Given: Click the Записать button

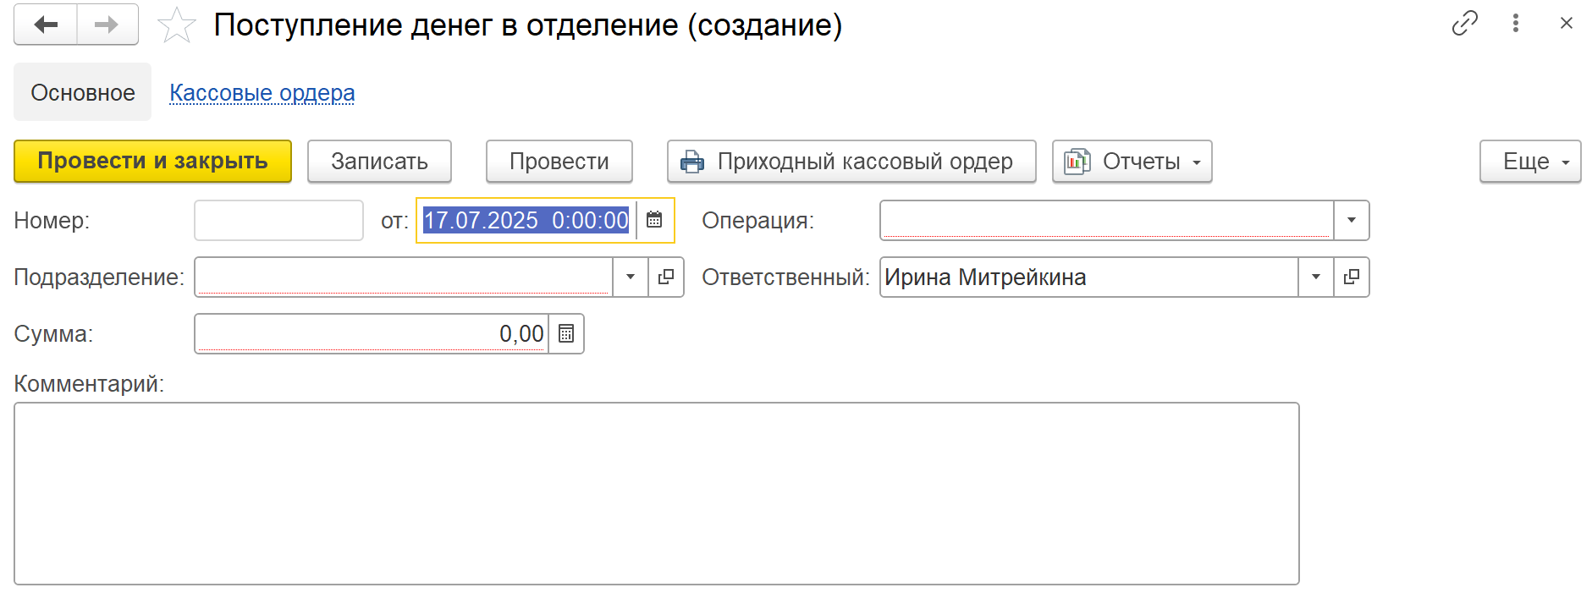Looking at the screenshot, I should [x=379, y=162].
